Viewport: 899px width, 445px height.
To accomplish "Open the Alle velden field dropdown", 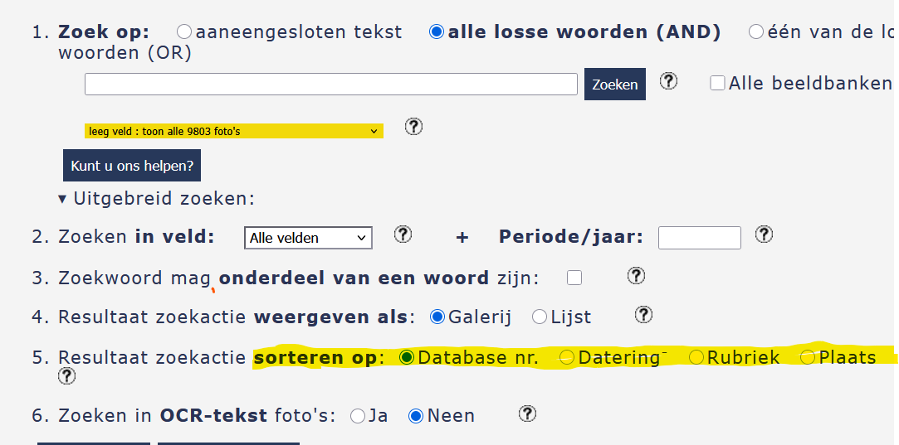I will 308,238.
